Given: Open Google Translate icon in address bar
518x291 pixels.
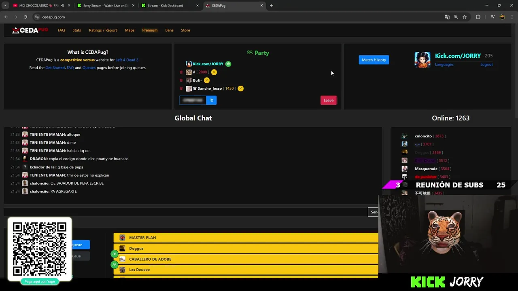Looking at the screenshot, I should coord(447,17).
